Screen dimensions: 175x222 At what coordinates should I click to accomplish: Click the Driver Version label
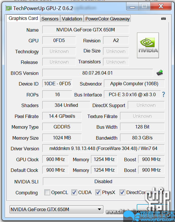pyautogui.click(x=25, y=149)
